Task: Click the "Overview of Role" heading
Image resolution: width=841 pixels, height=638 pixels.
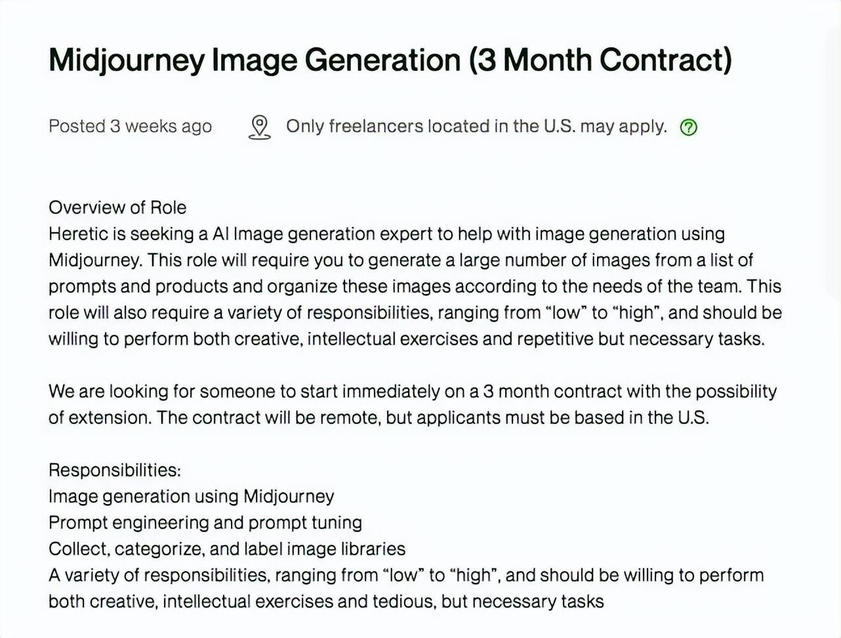Action: coord(117,207)
